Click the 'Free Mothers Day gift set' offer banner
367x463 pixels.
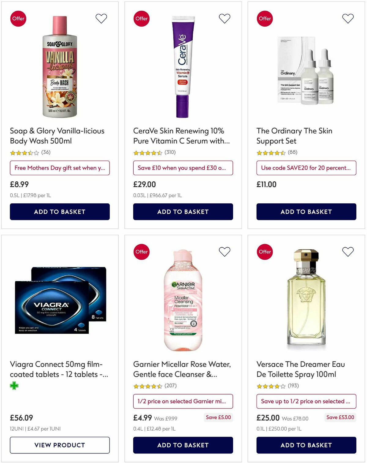click(60, 168)
